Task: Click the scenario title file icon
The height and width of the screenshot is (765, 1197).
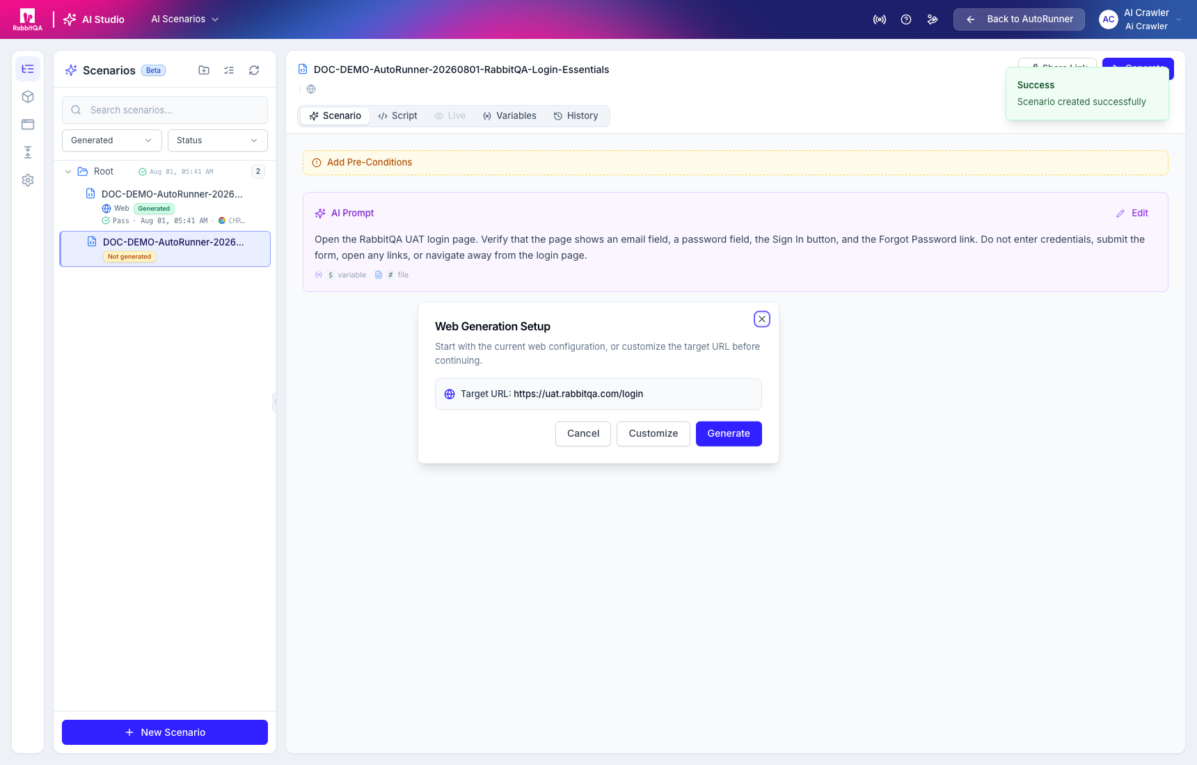Action: [303, 70]
